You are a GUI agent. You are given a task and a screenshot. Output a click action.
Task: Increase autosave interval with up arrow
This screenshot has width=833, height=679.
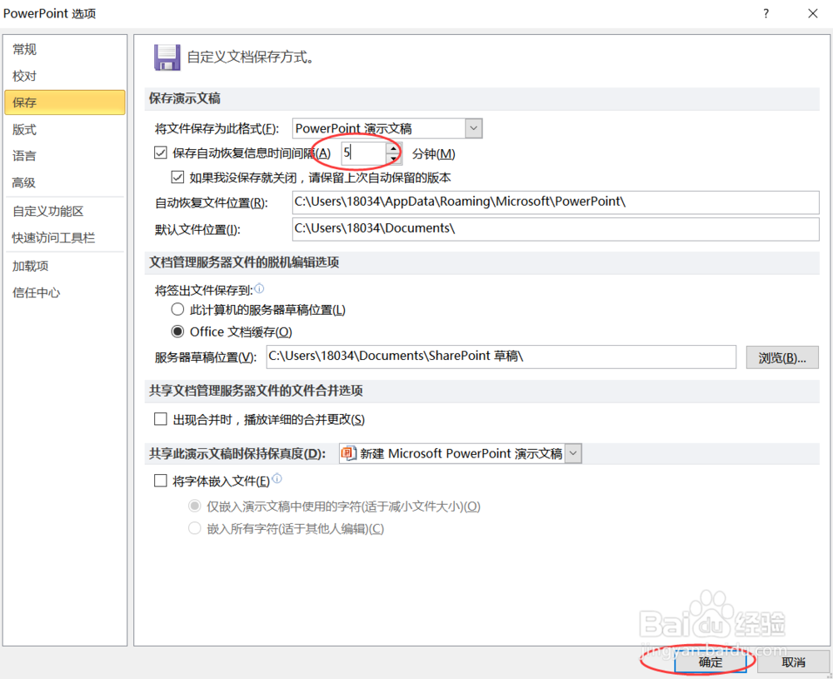point(393,148)
